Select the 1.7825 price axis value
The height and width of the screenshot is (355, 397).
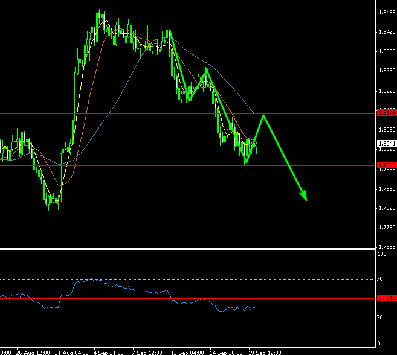click(x=387, y=208)
